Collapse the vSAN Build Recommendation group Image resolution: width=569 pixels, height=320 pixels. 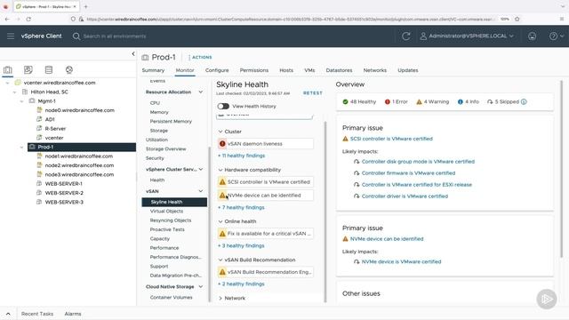click(x=220, y=260)
